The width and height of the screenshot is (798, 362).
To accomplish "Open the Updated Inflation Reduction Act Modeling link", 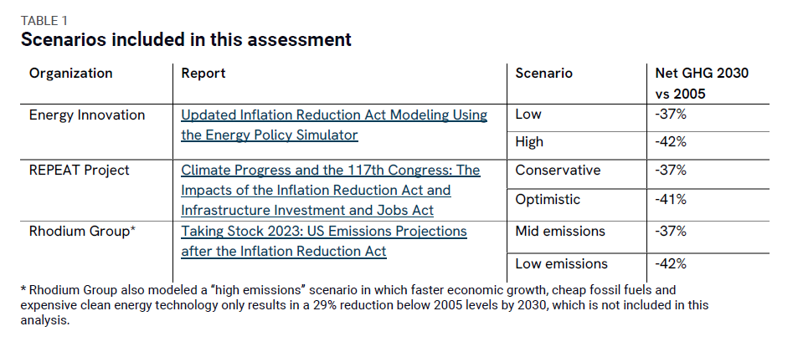I will tap(333, 115).
